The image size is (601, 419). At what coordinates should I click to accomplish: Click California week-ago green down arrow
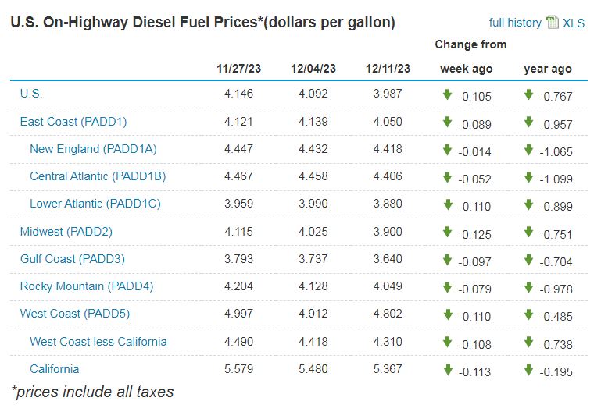point(447,370)
